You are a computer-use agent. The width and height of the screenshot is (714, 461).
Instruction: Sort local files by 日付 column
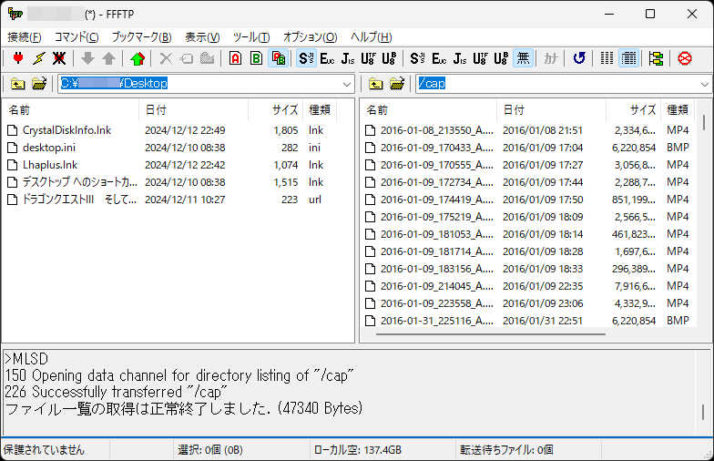pos(194,109)
